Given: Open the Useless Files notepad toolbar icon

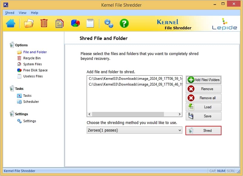Looking at the screenshot, I should [x=90, y=23].
